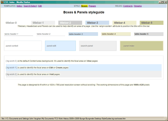Click the table-header-1 underlined label
Screen dimensions: 168x121
[19, 34]
